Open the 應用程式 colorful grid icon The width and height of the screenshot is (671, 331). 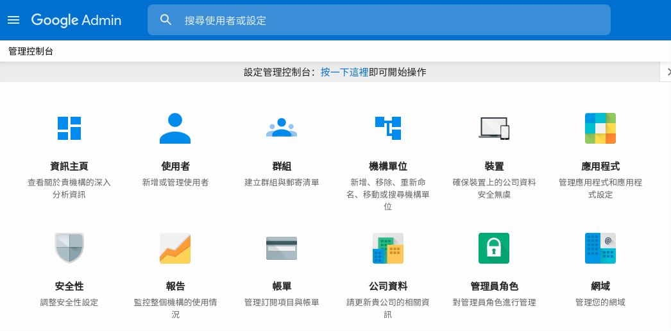(600, 128)
